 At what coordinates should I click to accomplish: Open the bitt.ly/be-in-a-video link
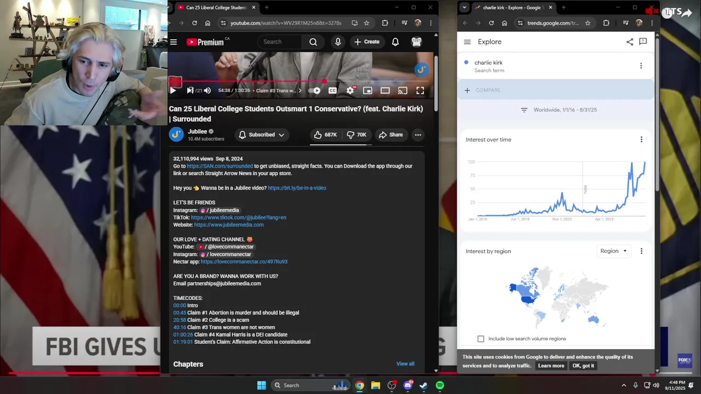(297, 188)
